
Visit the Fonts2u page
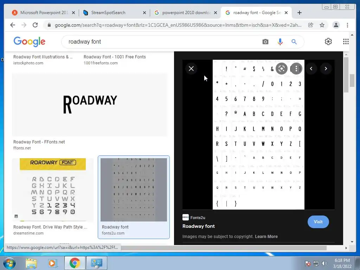click(x=318, y=222)
